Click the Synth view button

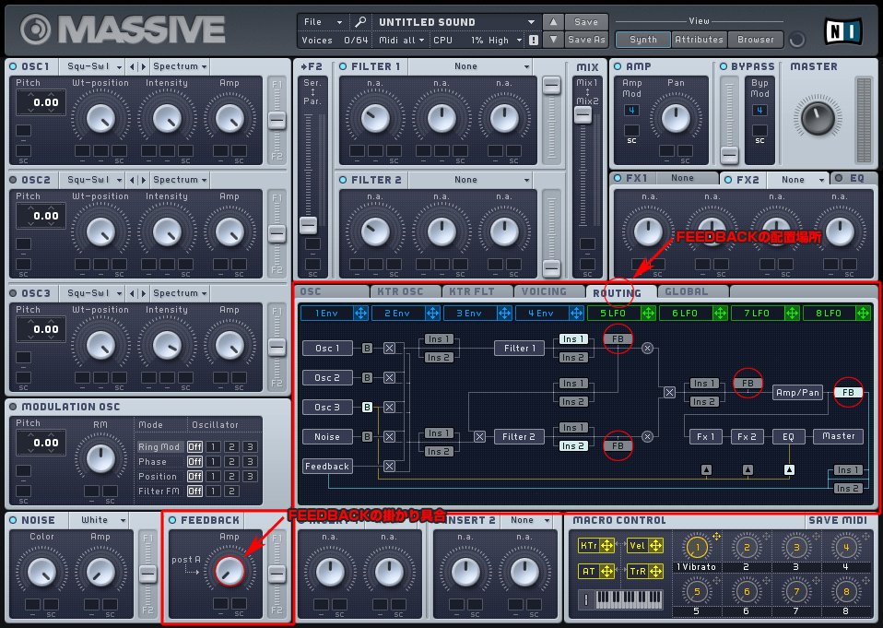pyautogui.click(x=643, y=40)
